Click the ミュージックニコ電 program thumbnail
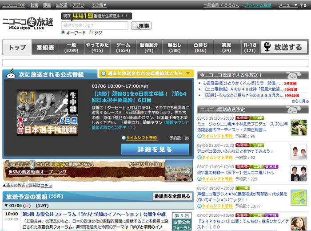 click(299, 127)
